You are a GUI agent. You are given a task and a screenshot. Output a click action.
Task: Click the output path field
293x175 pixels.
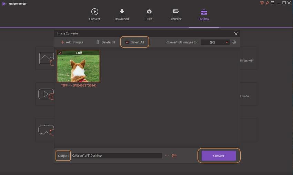pos(117,156)
